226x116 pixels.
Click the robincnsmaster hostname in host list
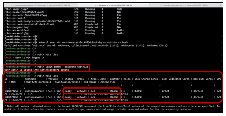[x=34, y=97]
